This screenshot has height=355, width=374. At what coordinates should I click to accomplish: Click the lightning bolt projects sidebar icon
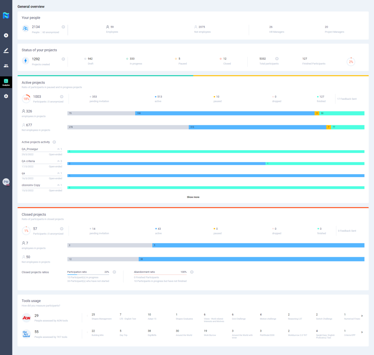[x=6, y=35]
